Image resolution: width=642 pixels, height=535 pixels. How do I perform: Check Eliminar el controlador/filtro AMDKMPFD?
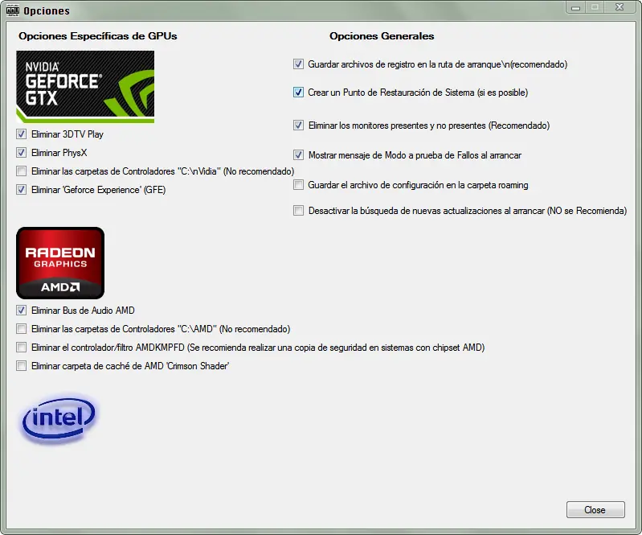pyautogui.click(x=21, y=348)
